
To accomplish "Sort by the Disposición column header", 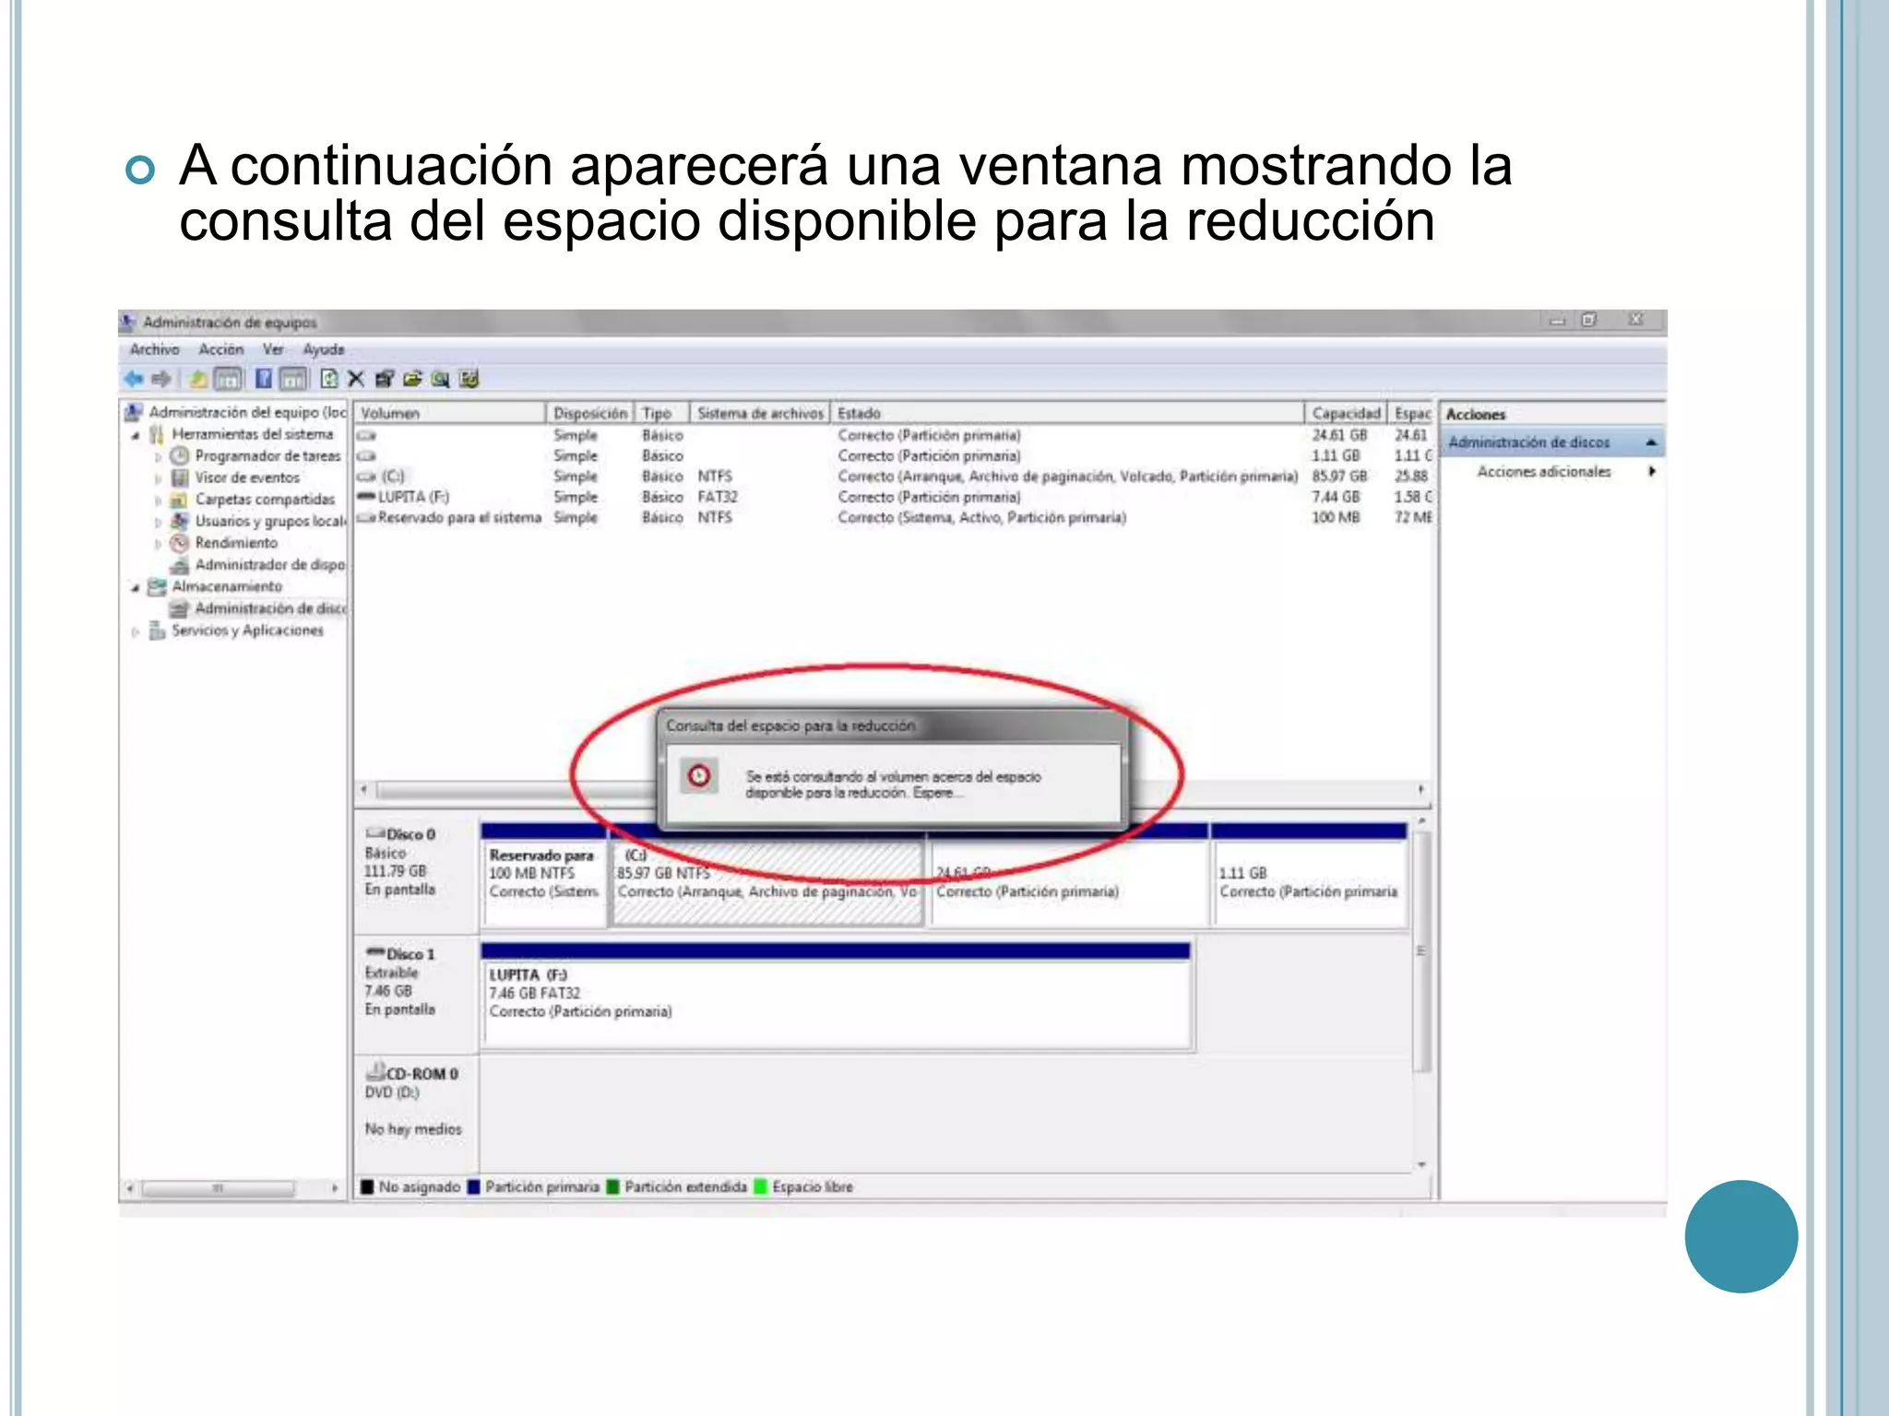I will [590, 413].
